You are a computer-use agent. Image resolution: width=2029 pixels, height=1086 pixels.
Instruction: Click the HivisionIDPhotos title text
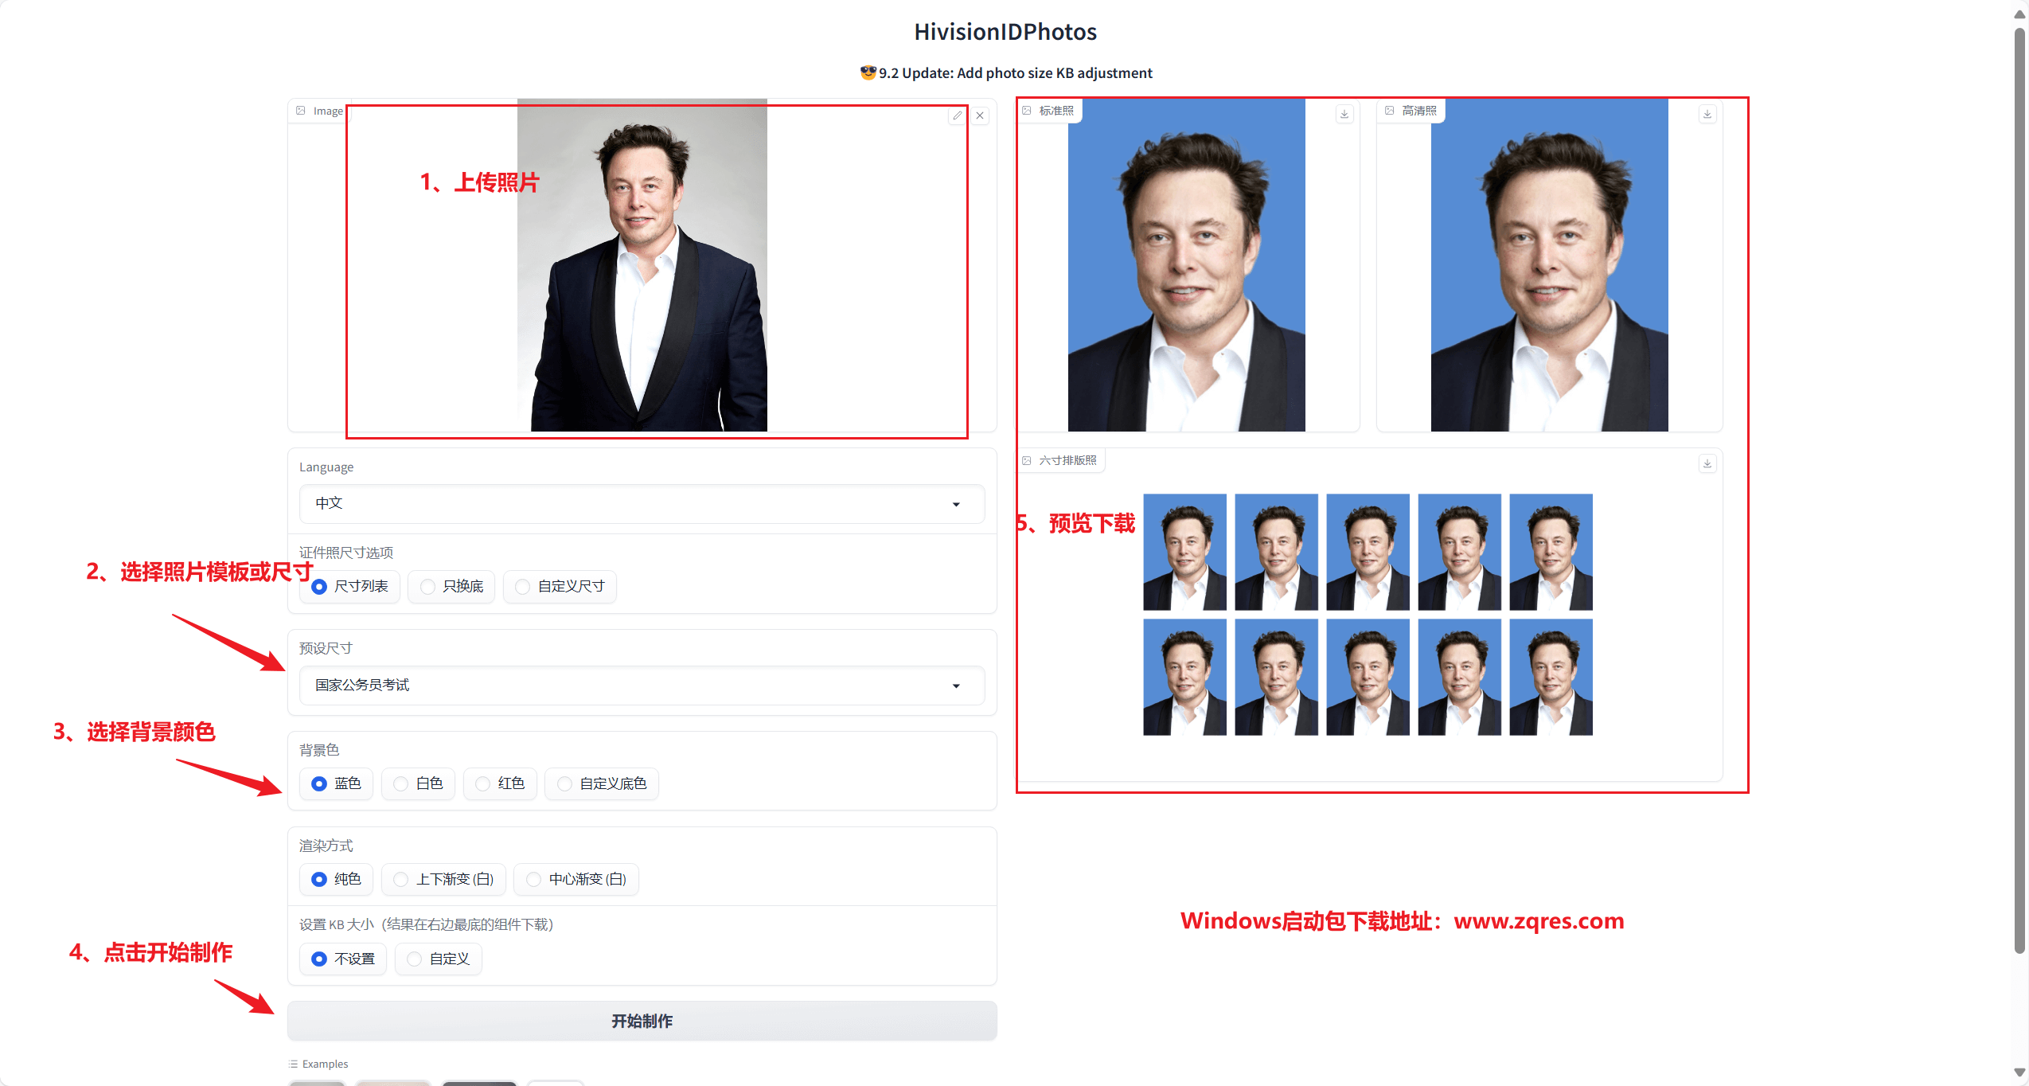point(1005,32)
